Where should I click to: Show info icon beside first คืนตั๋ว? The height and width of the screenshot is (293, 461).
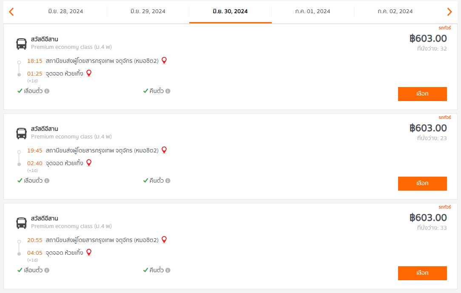168,91
